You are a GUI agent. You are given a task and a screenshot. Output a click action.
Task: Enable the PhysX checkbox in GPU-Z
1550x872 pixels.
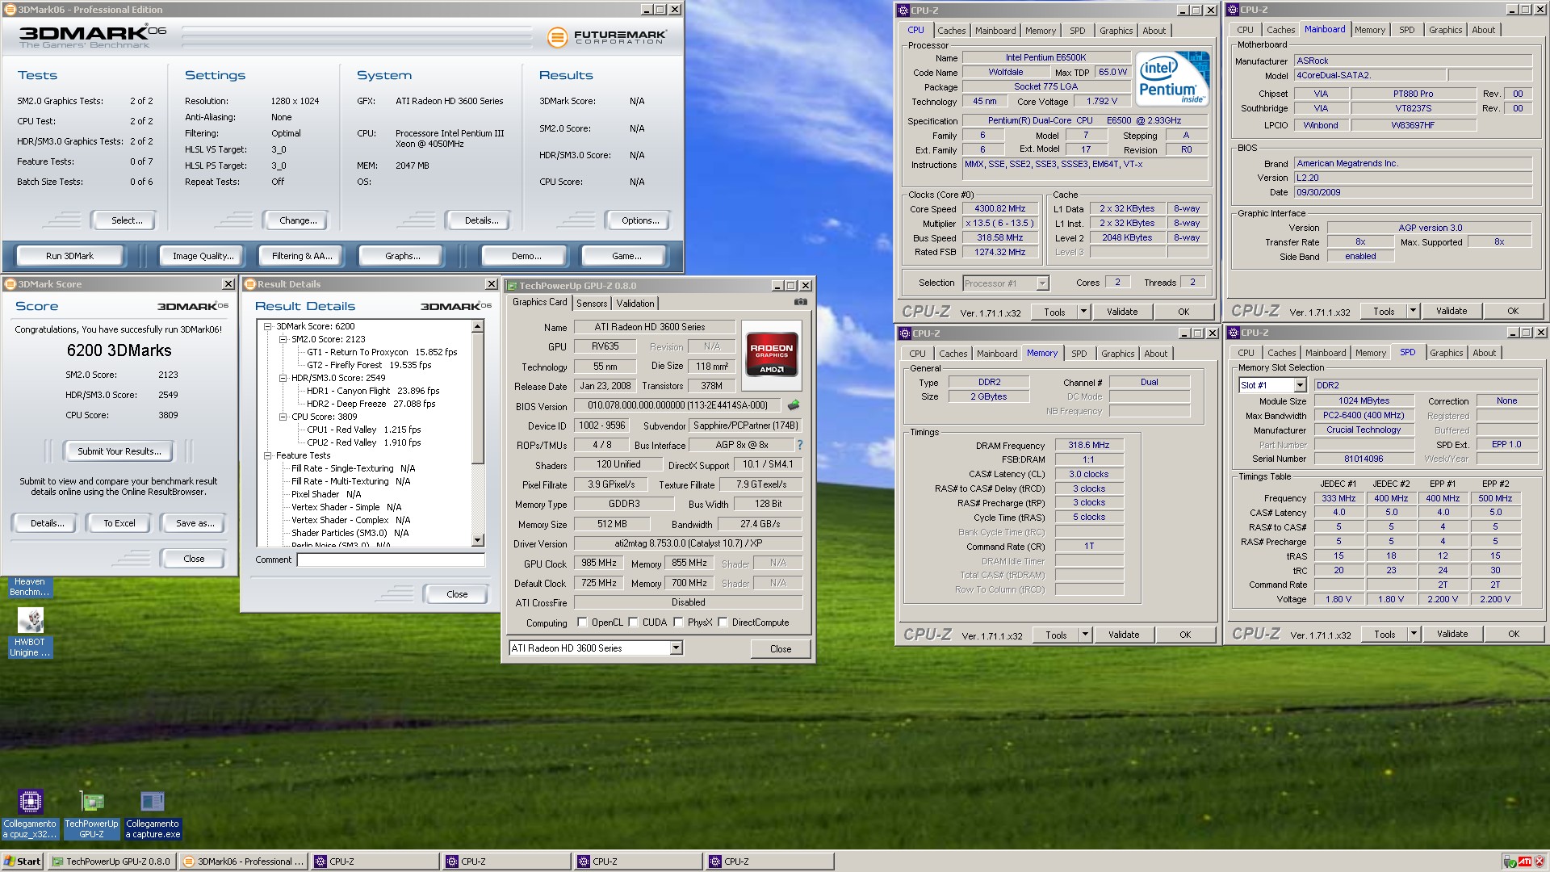pyautogui.click(x=679, y=623)
